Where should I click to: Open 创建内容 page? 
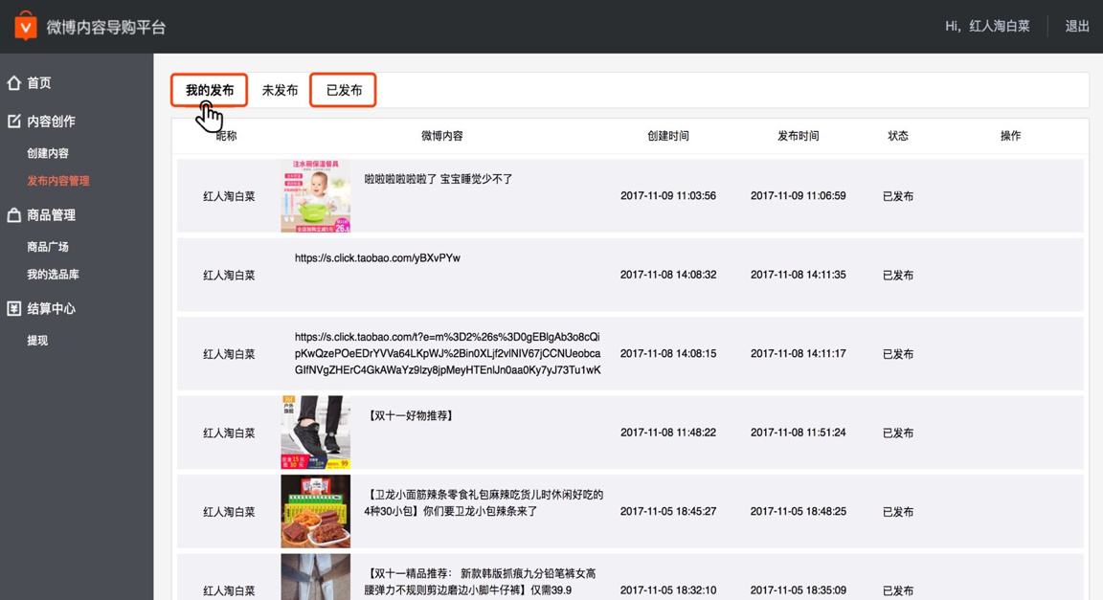click(x=48, y=153)
